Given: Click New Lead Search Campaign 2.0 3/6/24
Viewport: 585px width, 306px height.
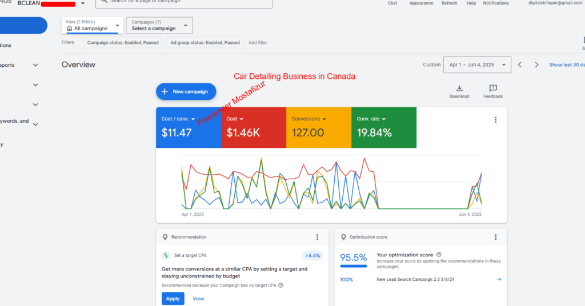Looking at the screenshot, I should [x=415, y=279].
